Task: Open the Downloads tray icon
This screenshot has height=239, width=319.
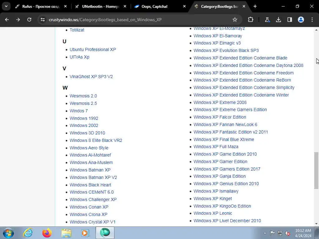Action: pyautogui.click(x=278, y=20)
